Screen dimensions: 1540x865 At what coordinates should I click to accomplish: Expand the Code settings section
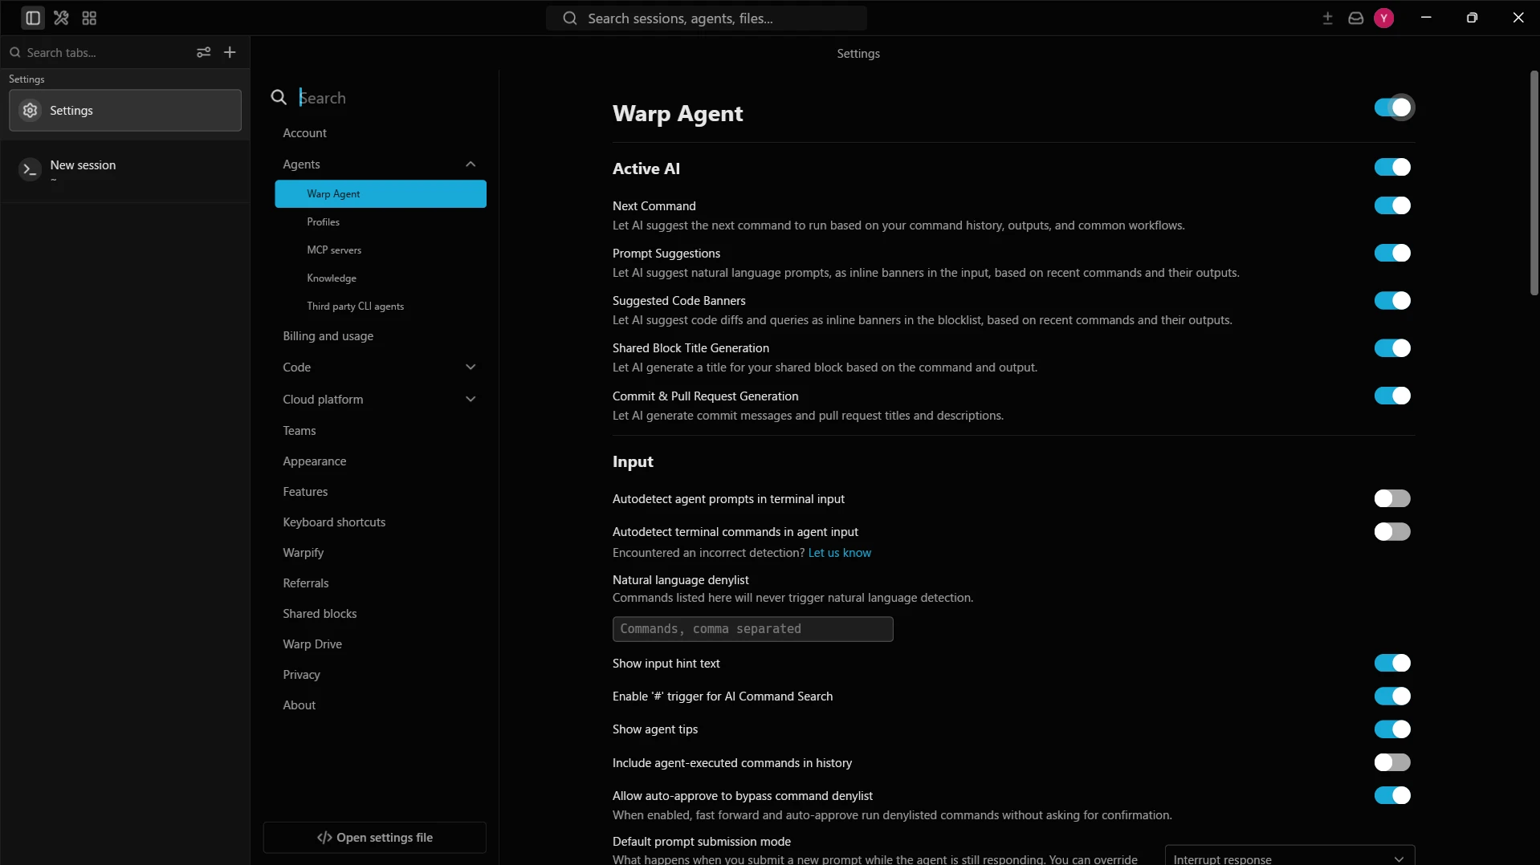coord(471,367)
